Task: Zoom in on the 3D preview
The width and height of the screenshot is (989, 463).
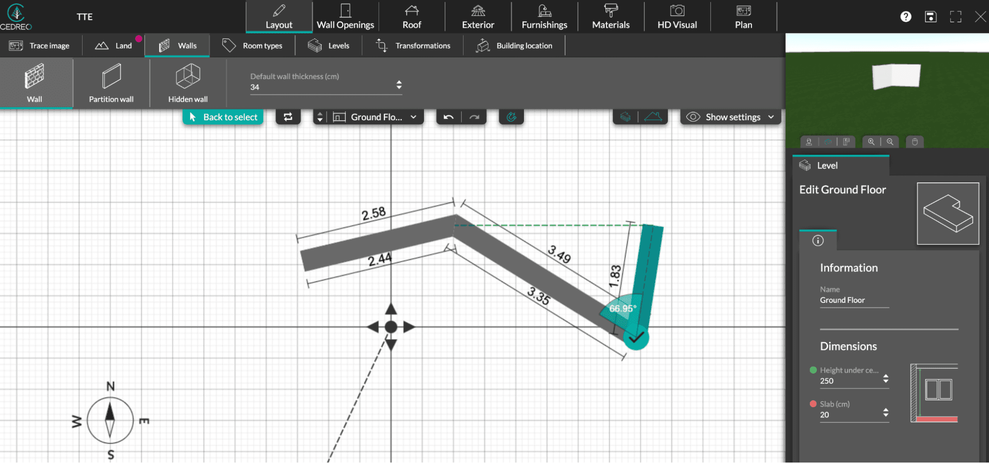Action: click(871, 142)
